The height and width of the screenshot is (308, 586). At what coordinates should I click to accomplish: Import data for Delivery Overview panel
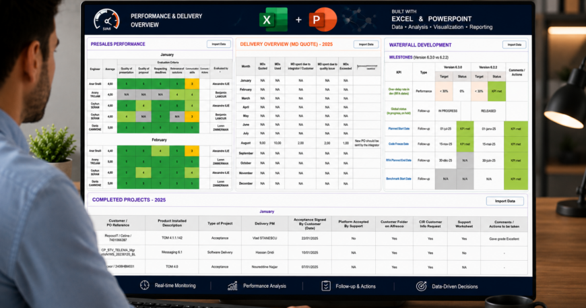coord(366,44)
